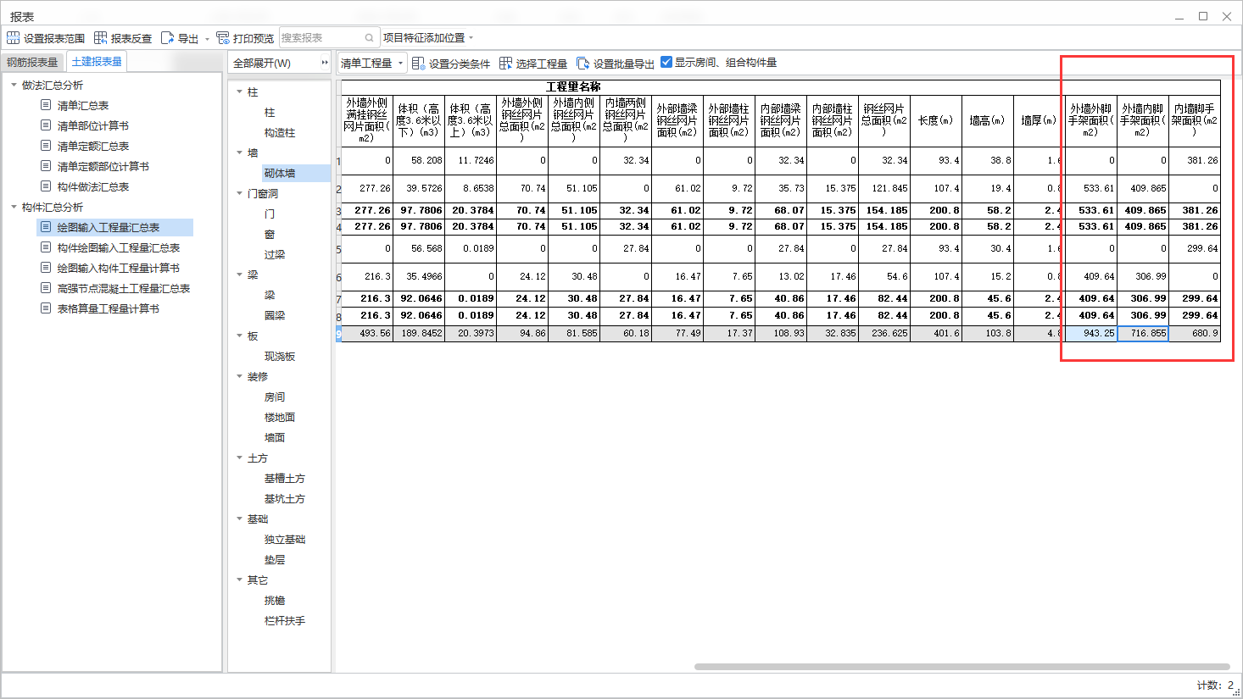This screenshot has height=699, width=1243.
Task: Click document icon beside 绘图输入构件工程量计算书
Action: tap(46, 268)
